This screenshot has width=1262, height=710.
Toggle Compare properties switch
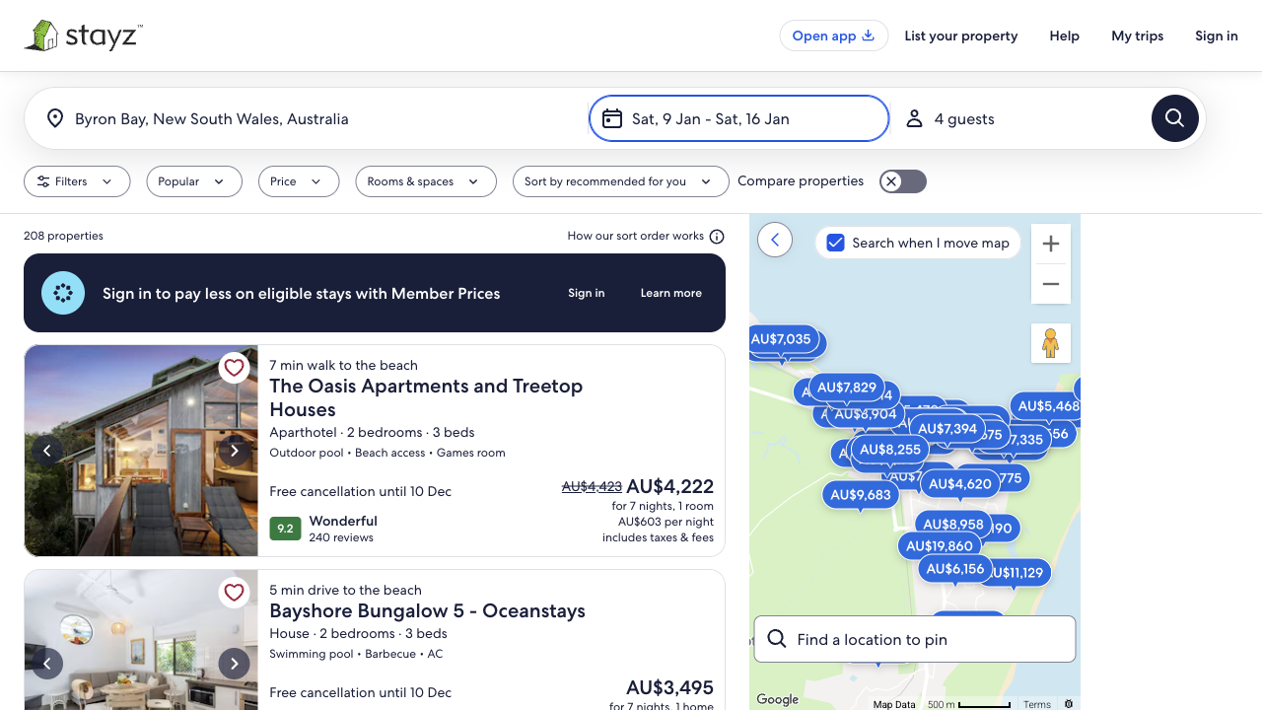[903, 181]
